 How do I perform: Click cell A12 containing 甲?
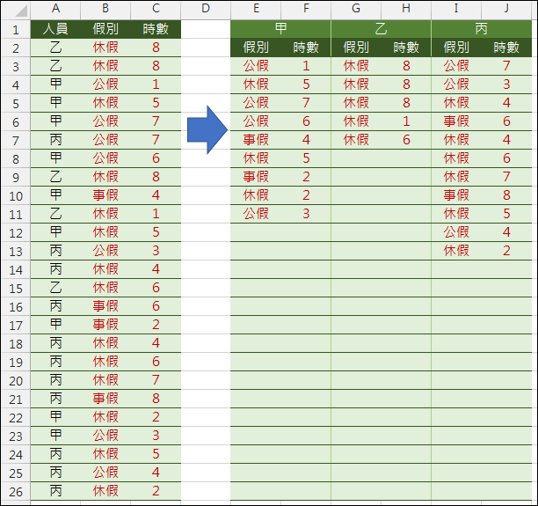(55, 232)
